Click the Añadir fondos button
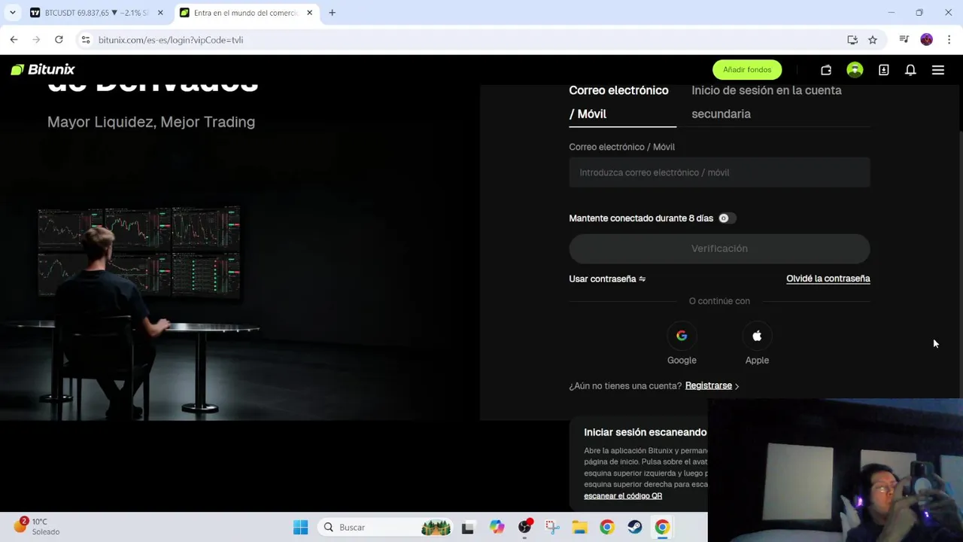 pyautogui.click(x=747, y=70)
